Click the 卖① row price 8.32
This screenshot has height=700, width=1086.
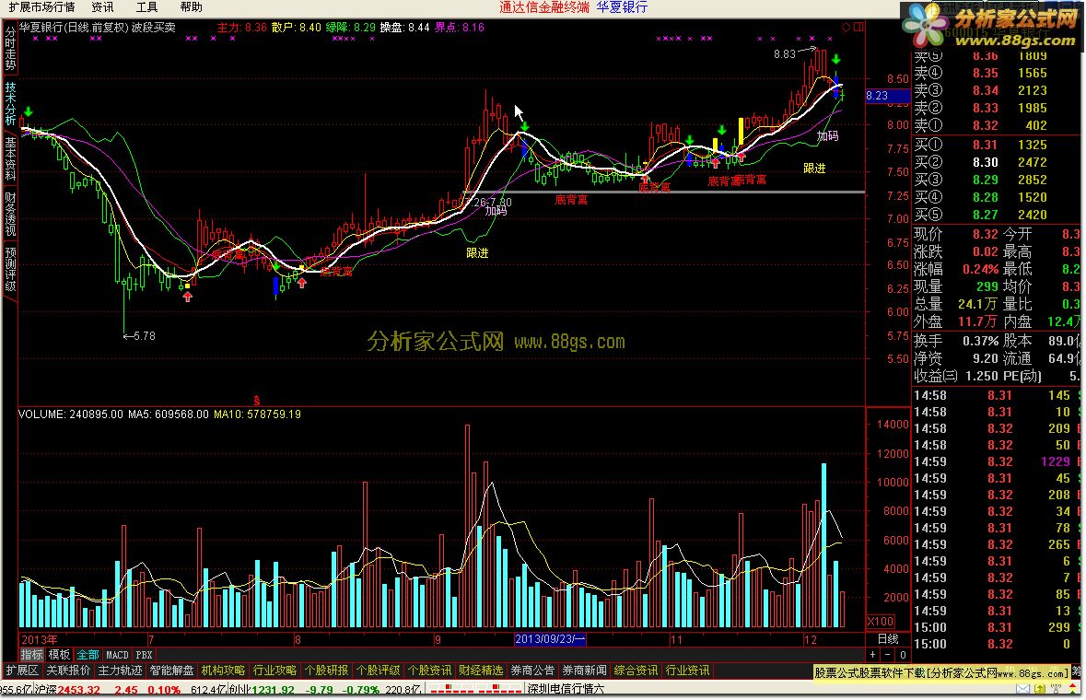coord(985,125)
